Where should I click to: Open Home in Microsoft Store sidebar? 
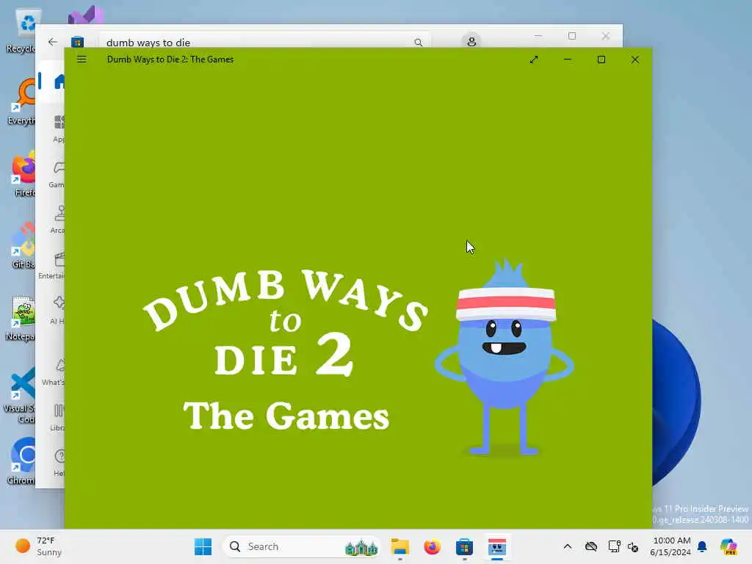58,82
